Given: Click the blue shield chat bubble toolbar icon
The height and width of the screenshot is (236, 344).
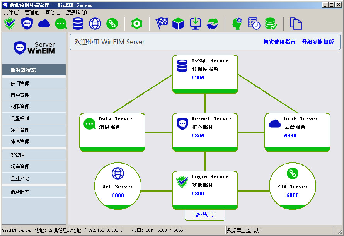Looking at the screenshot, I should click(x=27, y=24).
